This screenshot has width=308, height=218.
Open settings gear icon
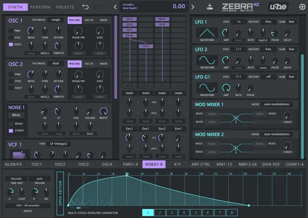click(302, 7)
